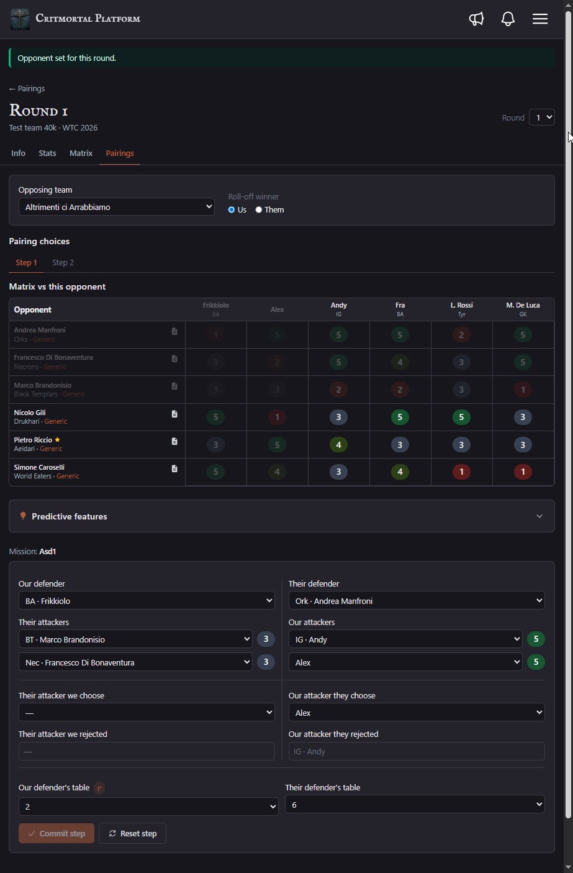573x873 pixels.
Task: Open the notifications bell icon
Action: point(508,19)
